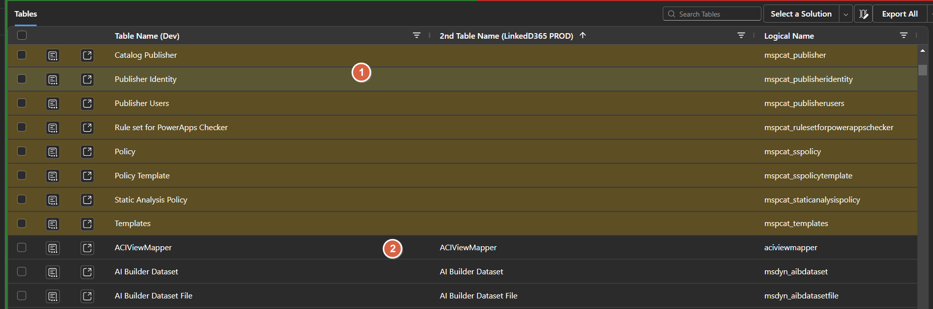Viewport: 933px width, 309px height.
Task: Click open-in-new-window icon for Rule set for PowerApps Checker
Action: pyautogui.click(x=87, y=128)
